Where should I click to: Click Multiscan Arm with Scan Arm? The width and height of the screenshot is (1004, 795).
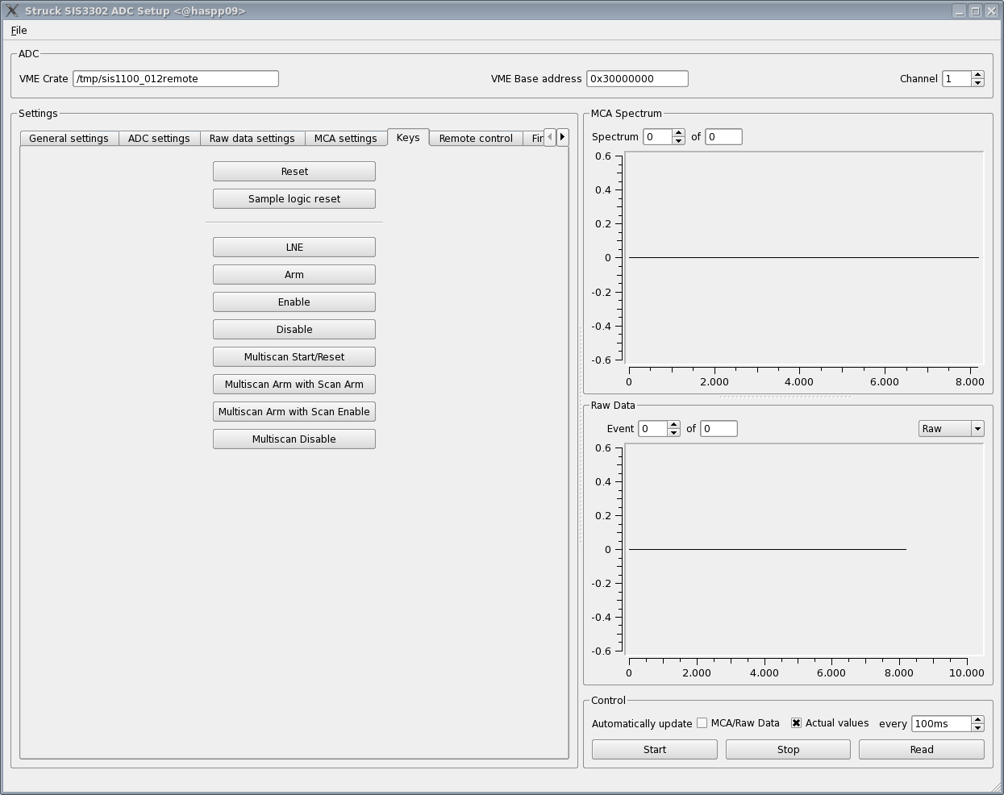pyautogui.click(x=294, y=384)
